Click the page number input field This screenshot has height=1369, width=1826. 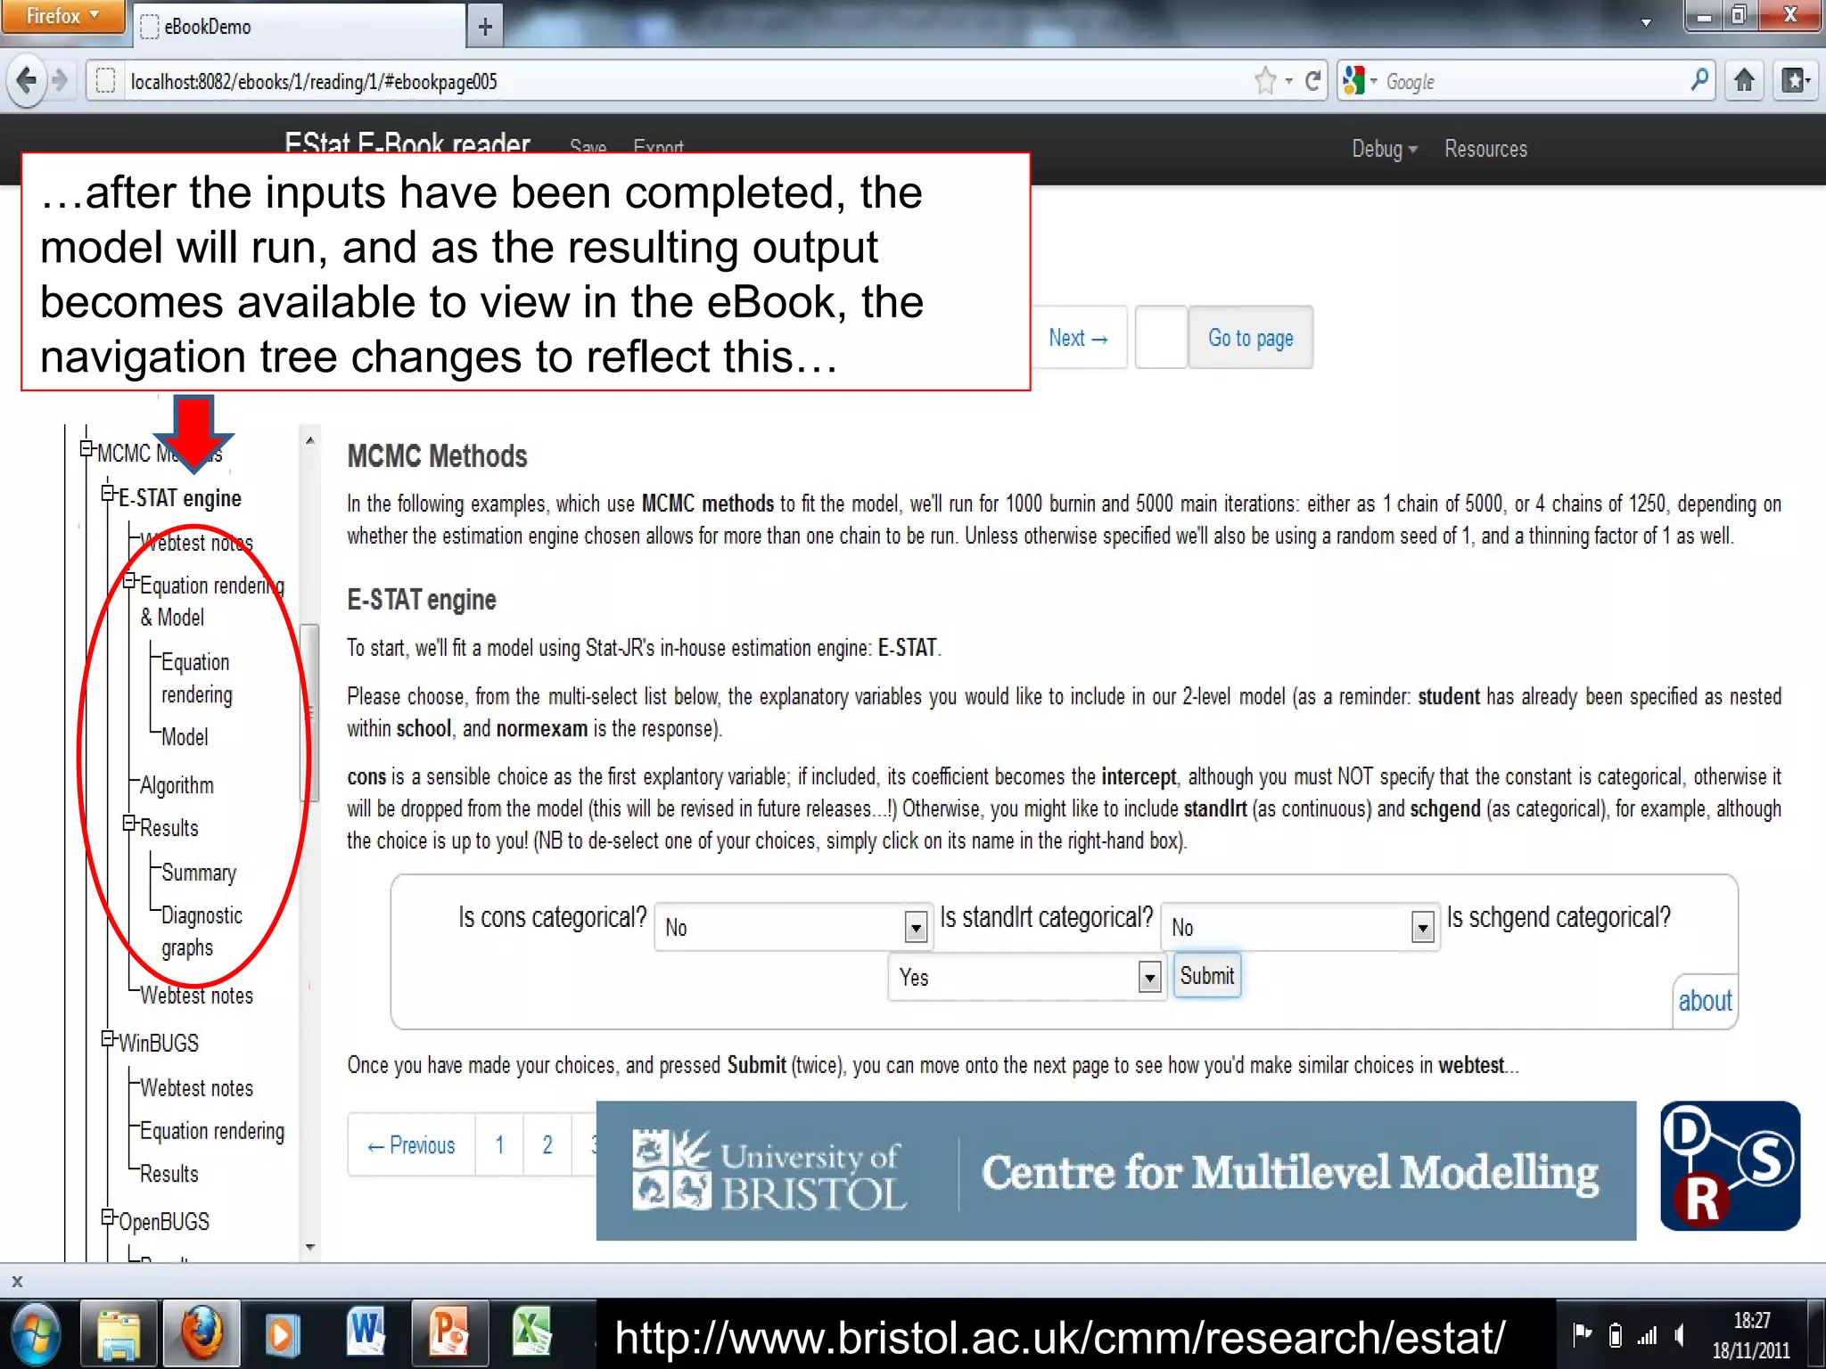[x=1160, y=338]
